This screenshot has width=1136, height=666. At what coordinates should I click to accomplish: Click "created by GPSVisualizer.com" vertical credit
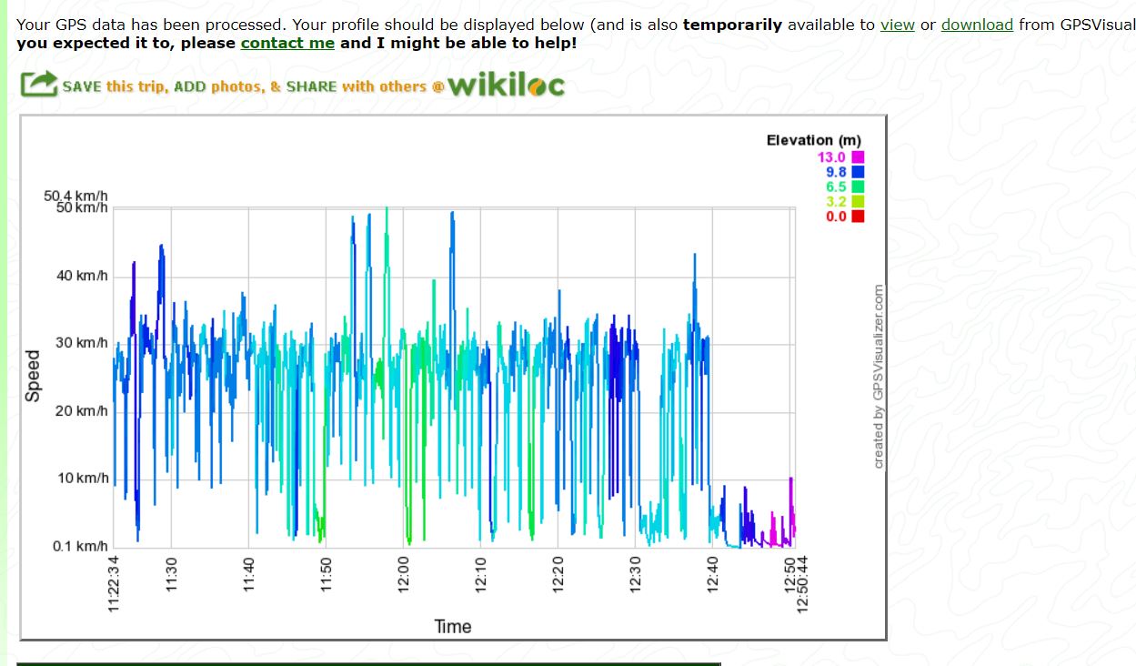879,377
